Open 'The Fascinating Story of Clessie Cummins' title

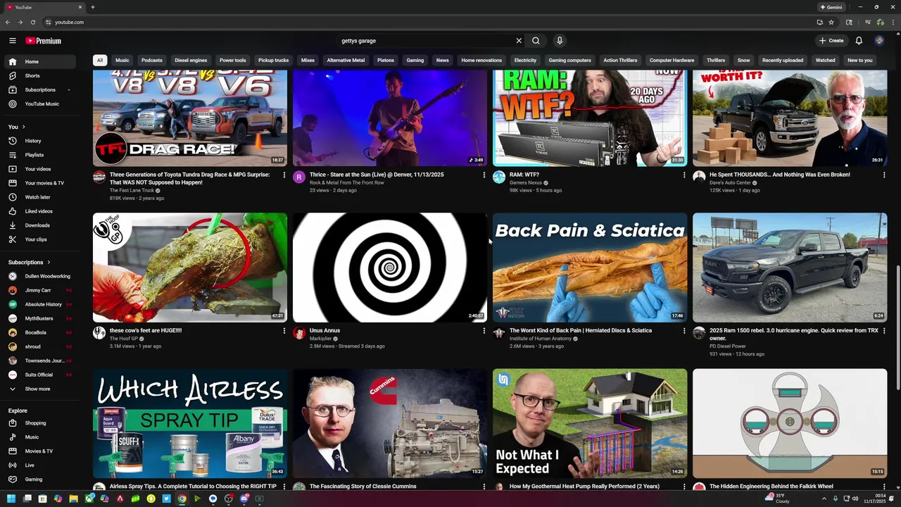point(363,486)
